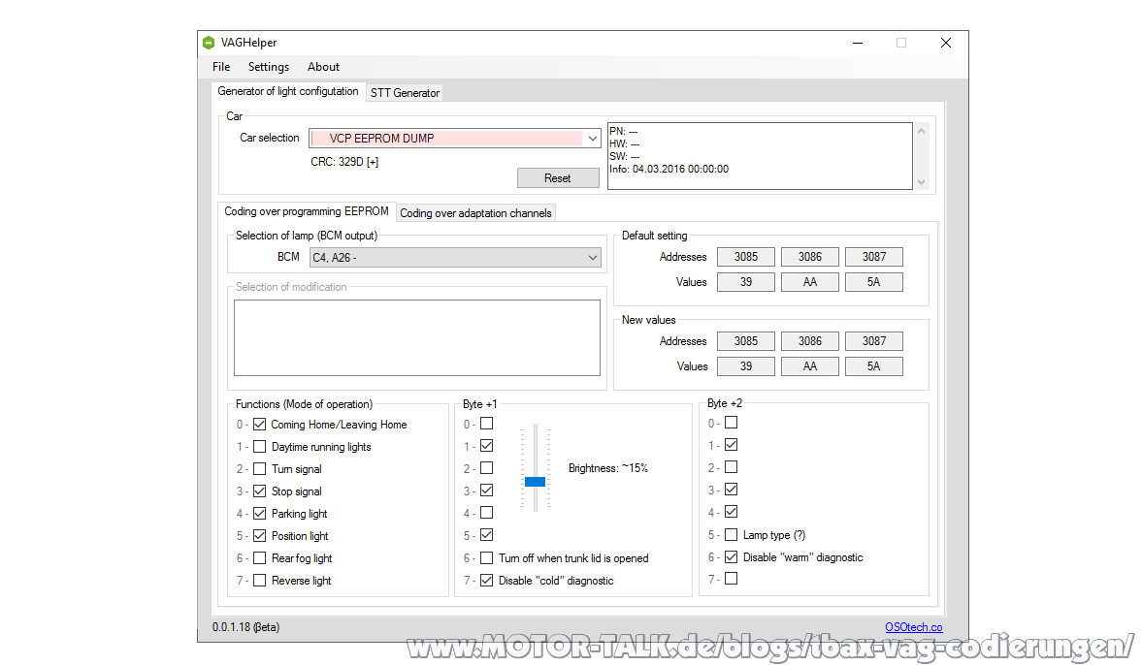Screen dimensions: 1142x665
Task: Check bit 2 in Byte +2 group
Action: click(732, 467)
